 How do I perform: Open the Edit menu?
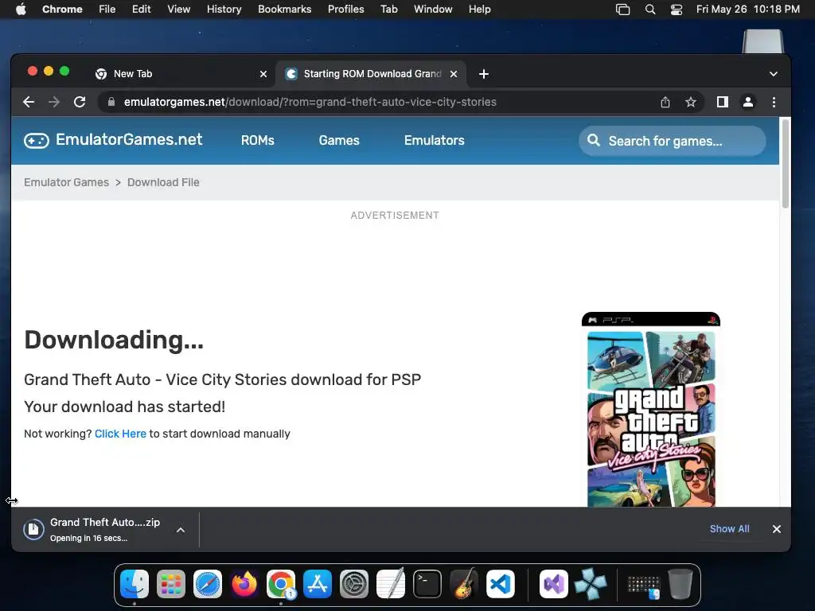point(142,10)
